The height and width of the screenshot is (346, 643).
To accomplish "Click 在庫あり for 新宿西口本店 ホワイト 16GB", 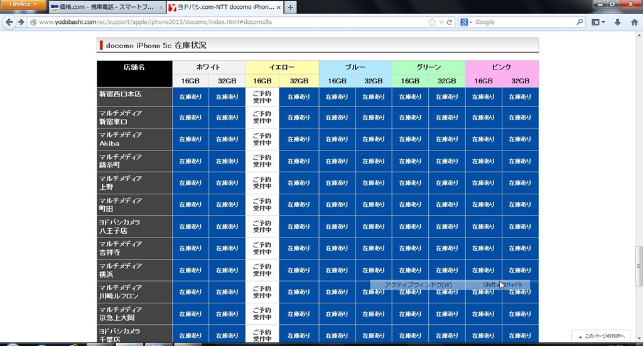I will 191,97.
